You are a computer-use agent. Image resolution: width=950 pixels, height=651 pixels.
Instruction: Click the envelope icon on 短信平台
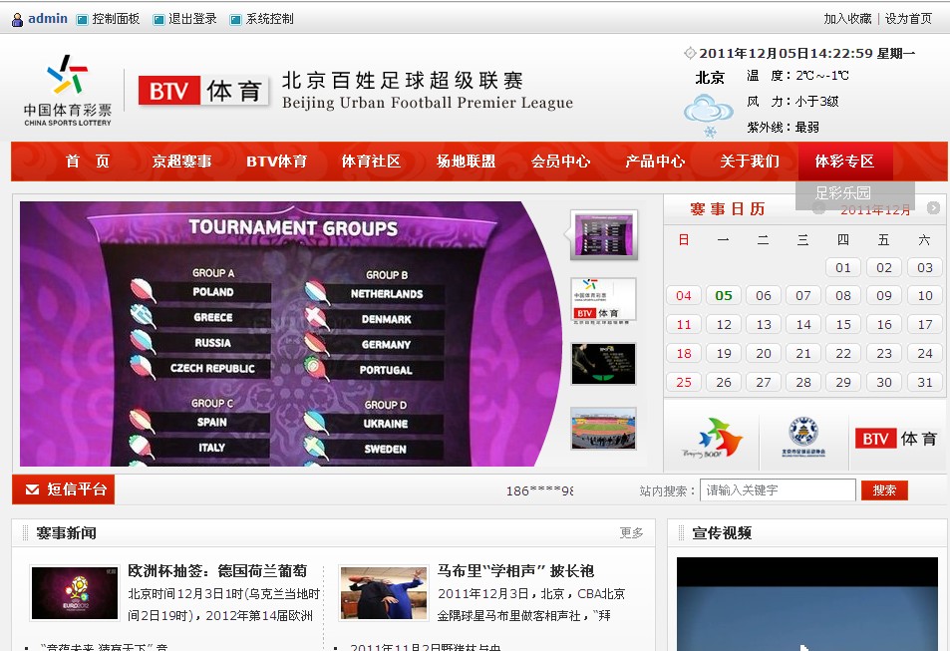(x=32, y=489)
